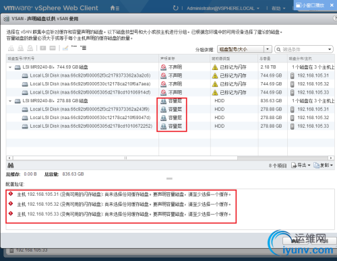This screenshot has height=261, width=337.
Task: Open the Copy dropdown below the table
Action: 323,165
